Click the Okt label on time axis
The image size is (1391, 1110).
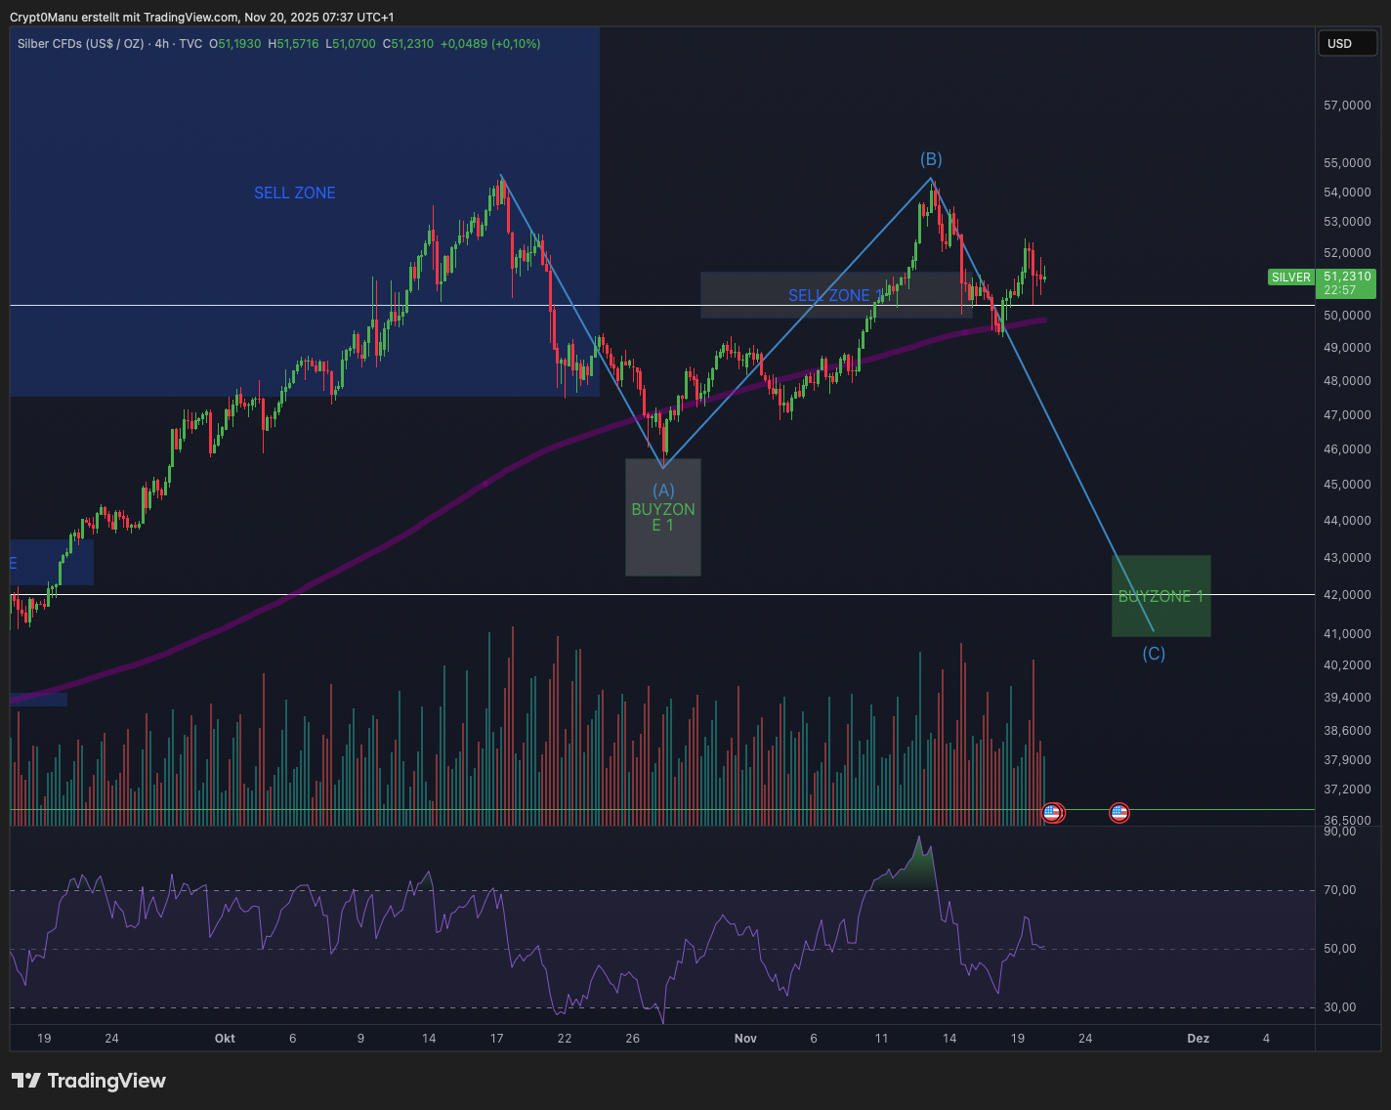225,1039
